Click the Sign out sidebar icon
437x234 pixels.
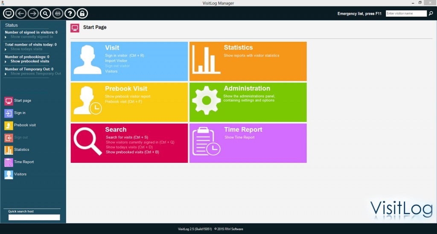(9, 137)
